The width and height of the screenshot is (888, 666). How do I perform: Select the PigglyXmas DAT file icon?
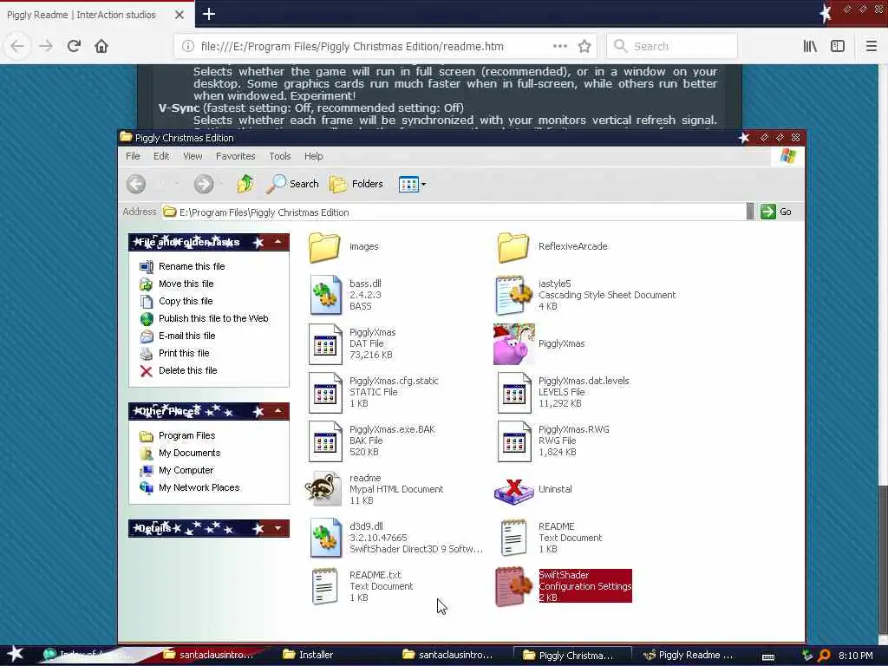(326, 343)
